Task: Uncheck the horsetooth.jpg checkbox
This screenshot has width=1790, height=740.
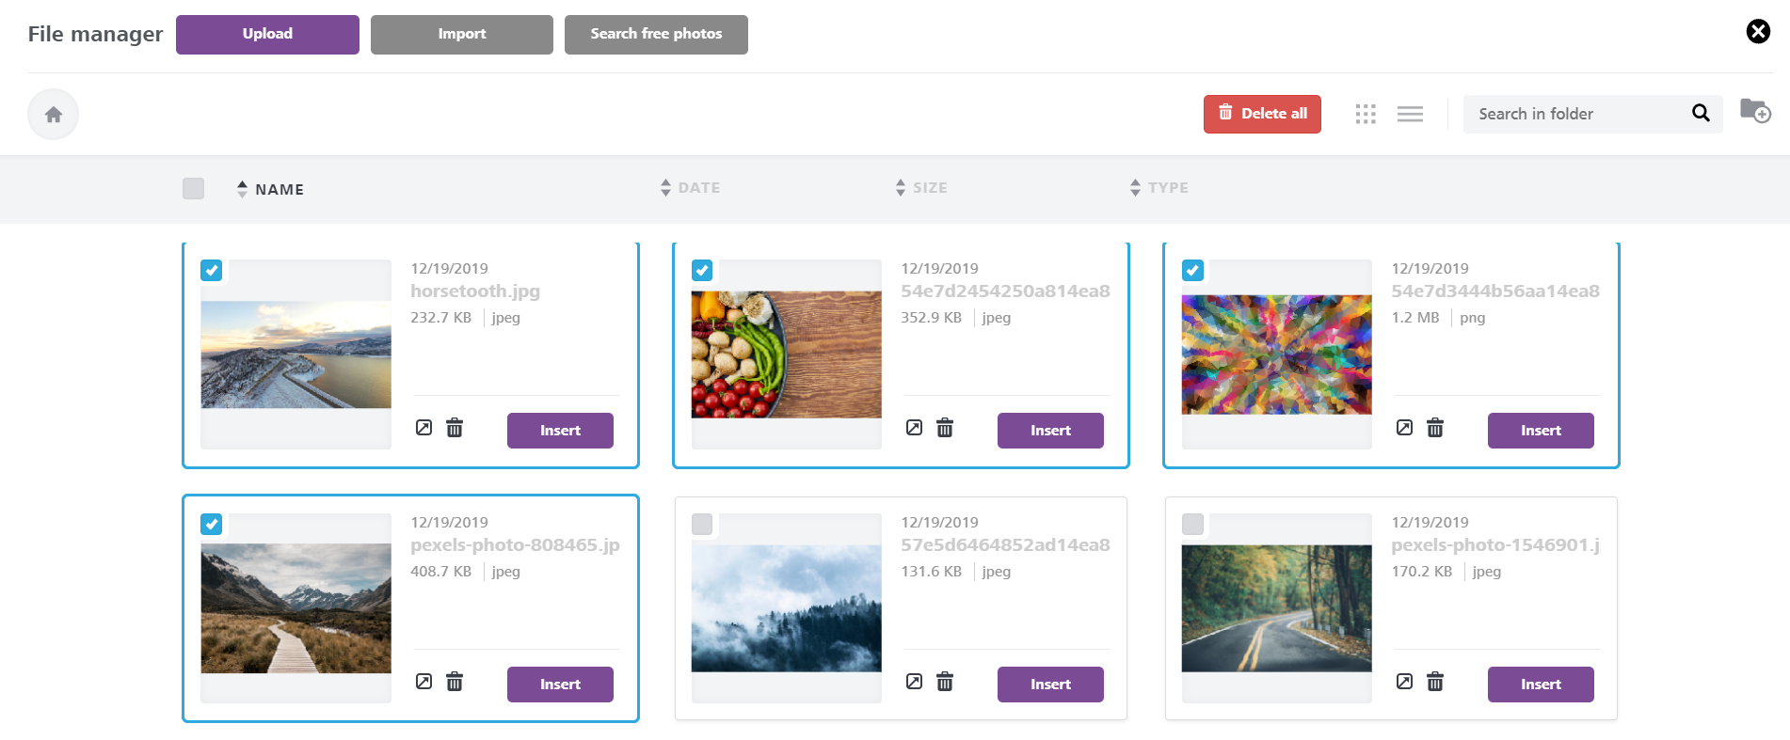Action: [x=212, y=271]
